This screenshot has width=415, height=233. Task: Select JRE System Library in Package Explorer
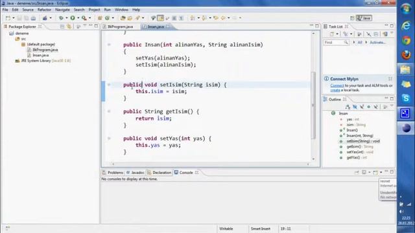pos(43,60)
